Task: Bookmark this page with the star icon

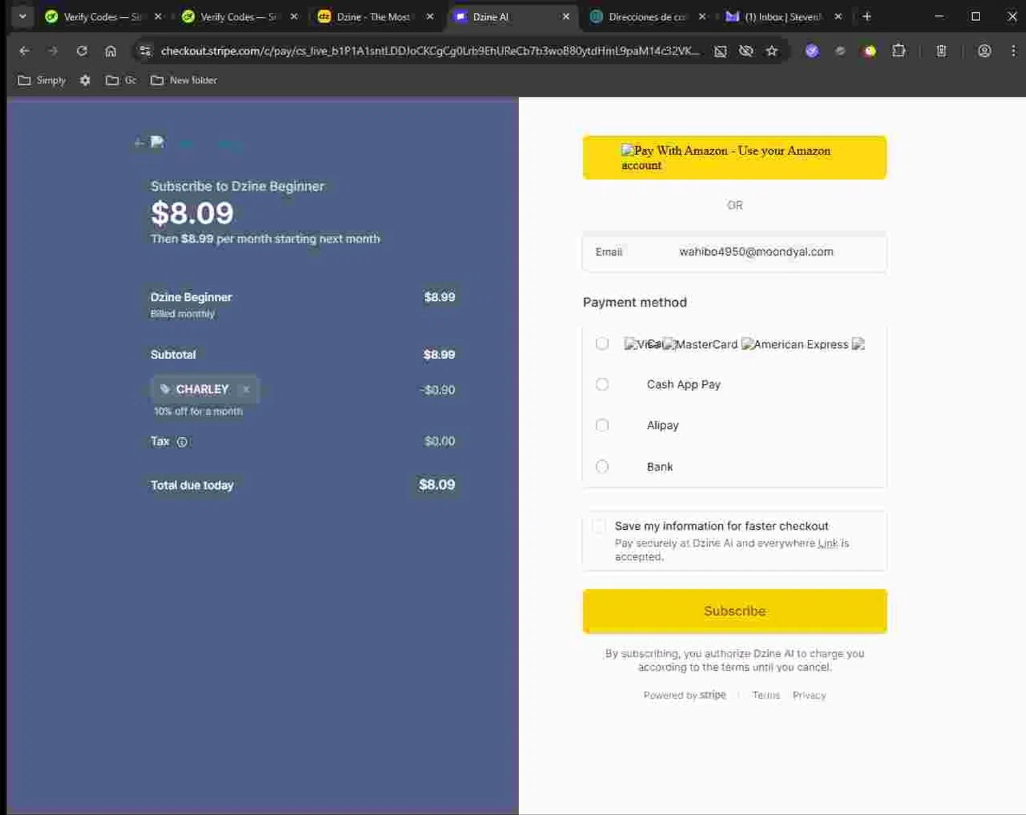Action: (x=772, y=51)
